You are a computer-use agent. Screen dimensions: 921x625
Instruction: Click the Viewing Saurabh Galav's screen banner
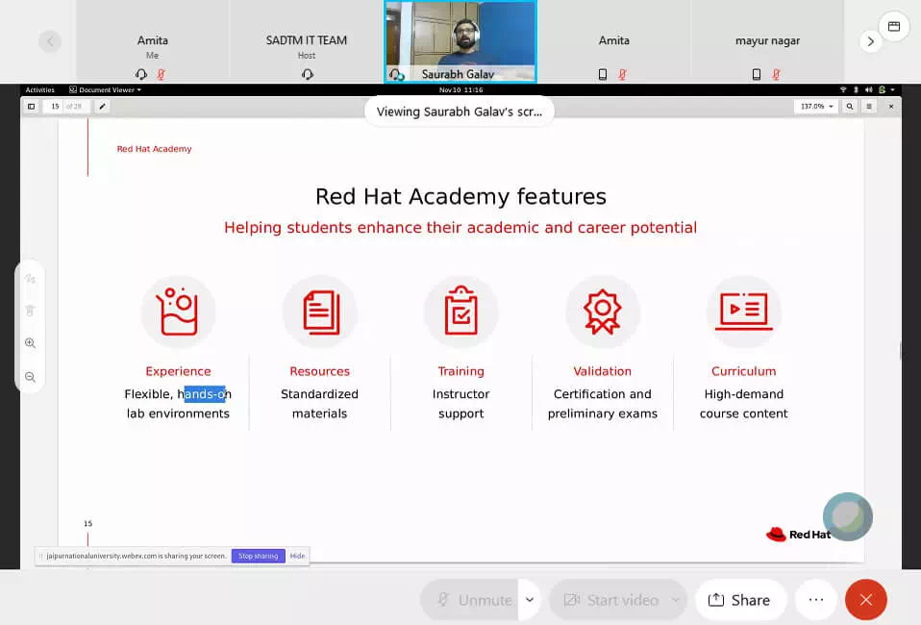pos(460,112)
